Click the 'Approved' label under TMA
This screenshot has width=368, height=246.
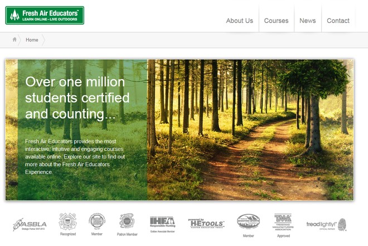(283, 235)
